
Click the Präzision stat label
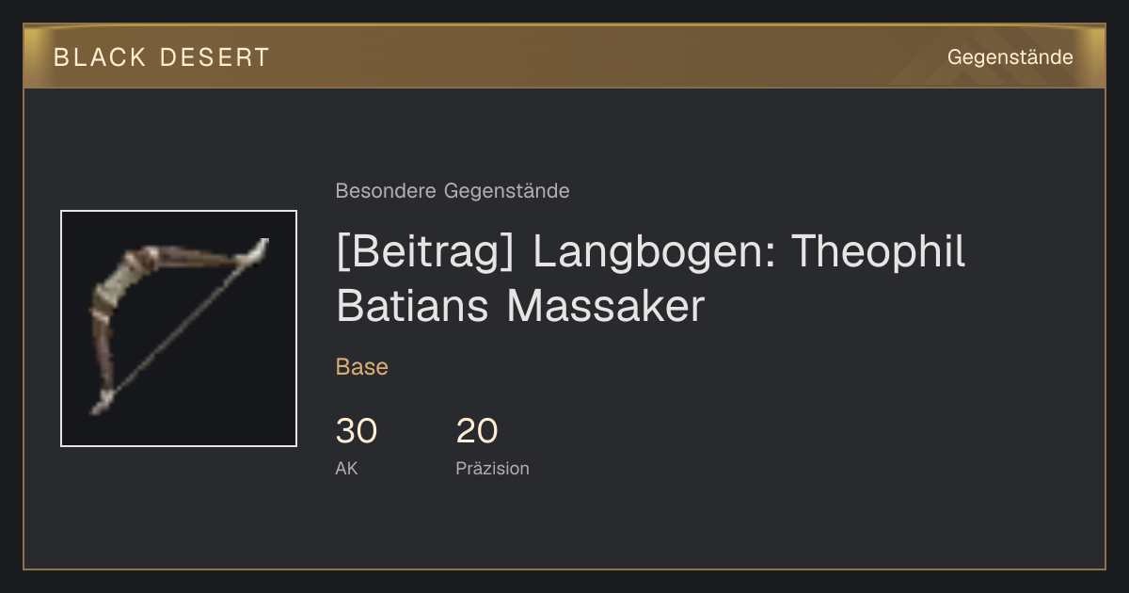point(493,468)
